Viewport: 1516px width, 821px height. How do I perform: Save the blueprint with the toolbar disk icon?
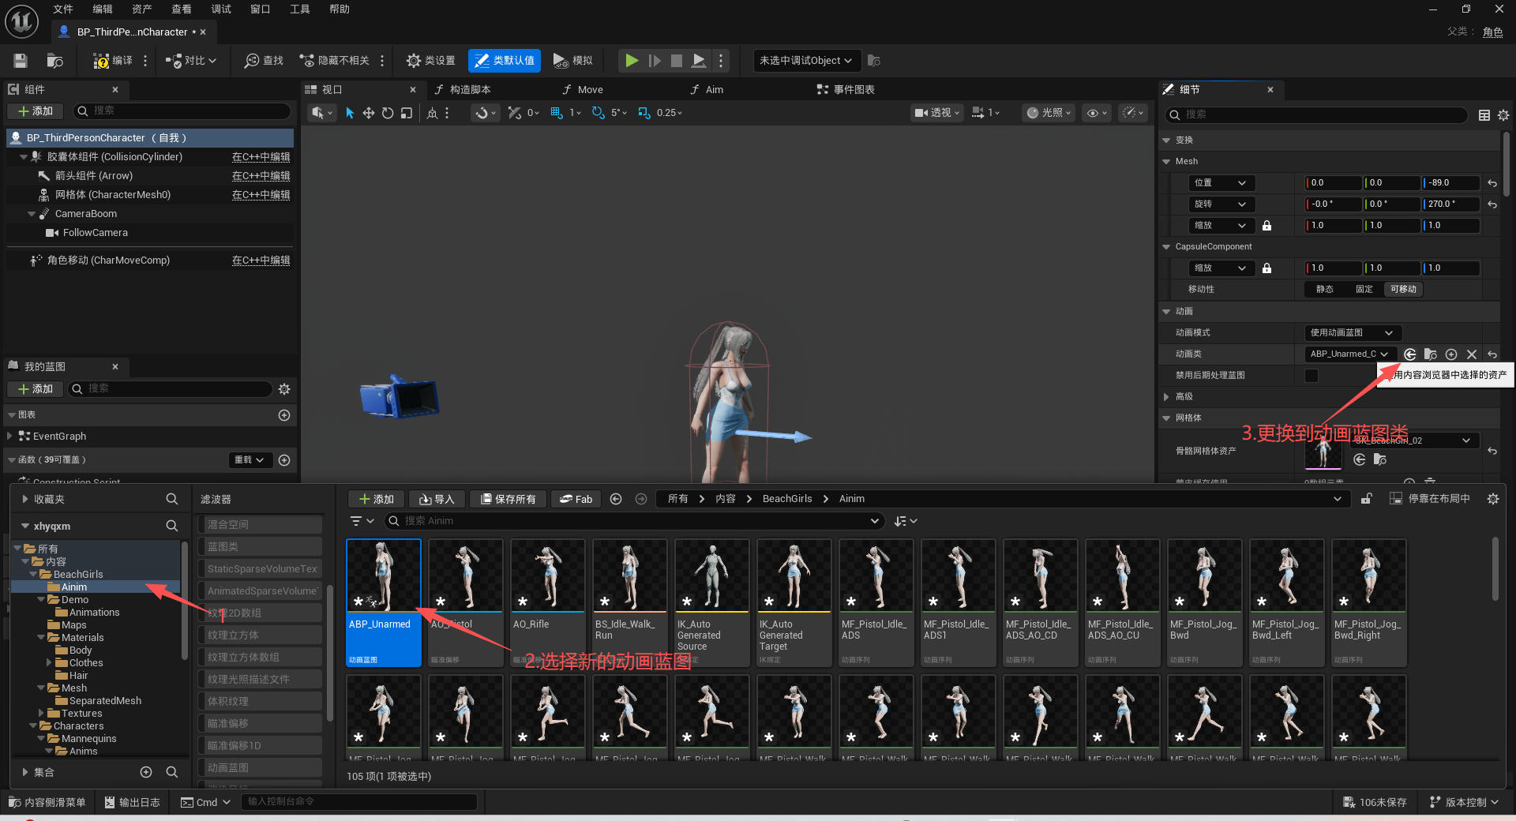pyautogui.click(x=21, y=61)
